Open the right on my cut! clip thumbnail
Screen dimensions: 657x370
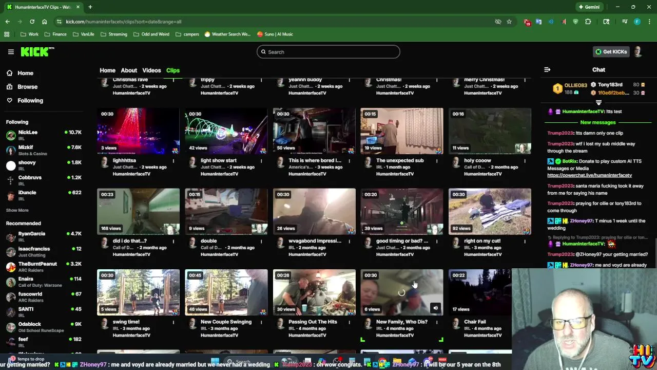click(x=490, y=211)
